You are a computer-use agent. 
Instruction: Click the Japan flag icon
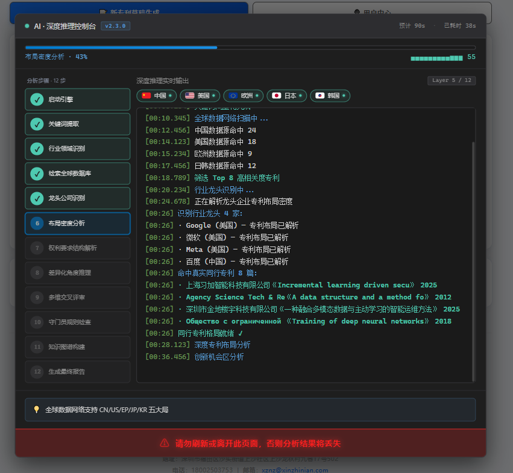click(x=277, y=96)
